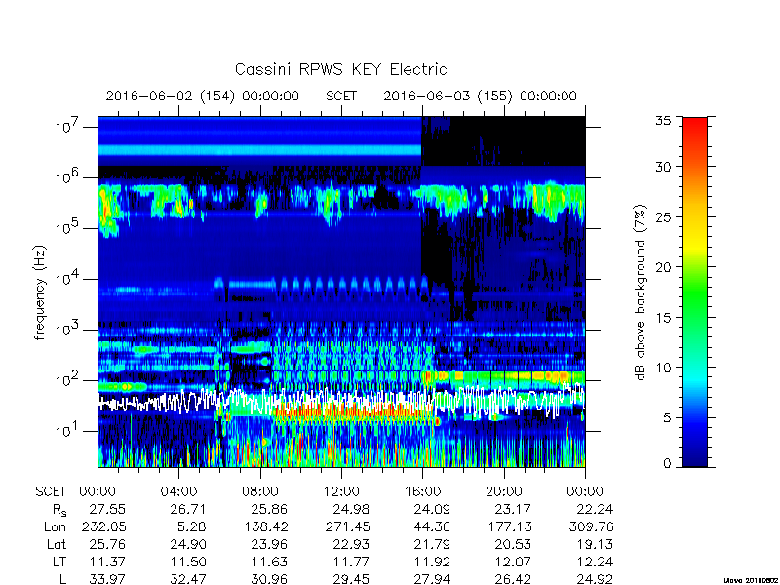Image resolution: width=780 pixels, height=585 pixels.
Task: Select the 10^5 frequency tick label
Action: [65, 228]
